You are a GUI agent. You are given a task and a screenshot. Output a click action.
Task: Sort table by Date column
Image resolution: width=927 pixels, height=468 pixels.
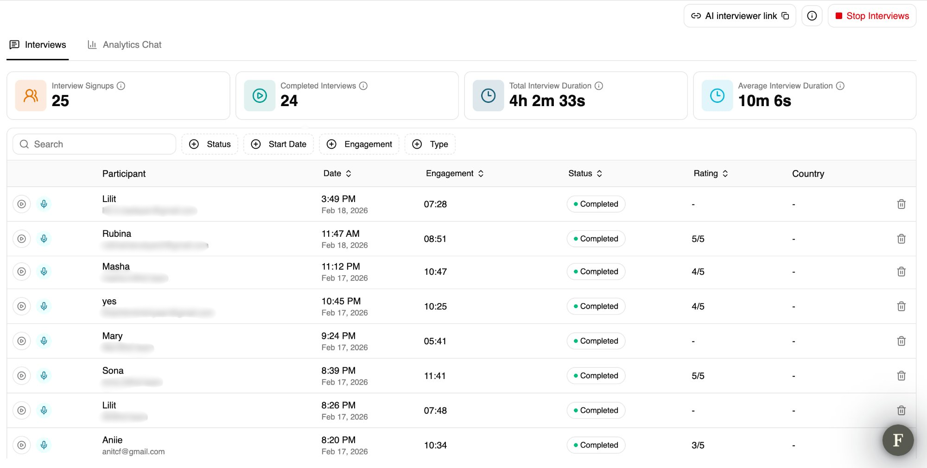[x=337, y=173]
